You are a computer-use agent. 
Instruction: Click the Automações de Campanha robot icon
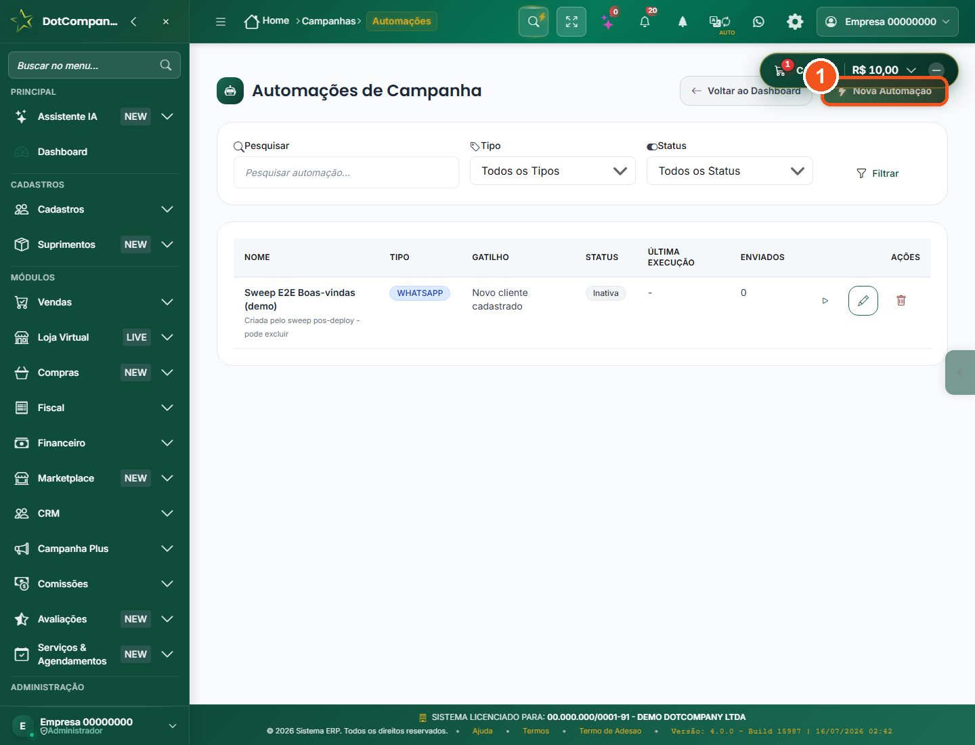(230, 91)
